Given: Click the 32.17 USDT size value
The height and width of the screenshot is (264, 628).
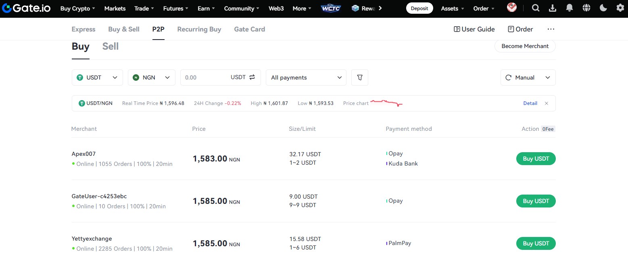Looking at the screenshot, I should click(x=305, y=154).
